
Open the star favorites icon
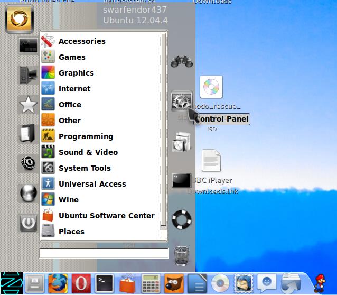click(x=28, y=105)
